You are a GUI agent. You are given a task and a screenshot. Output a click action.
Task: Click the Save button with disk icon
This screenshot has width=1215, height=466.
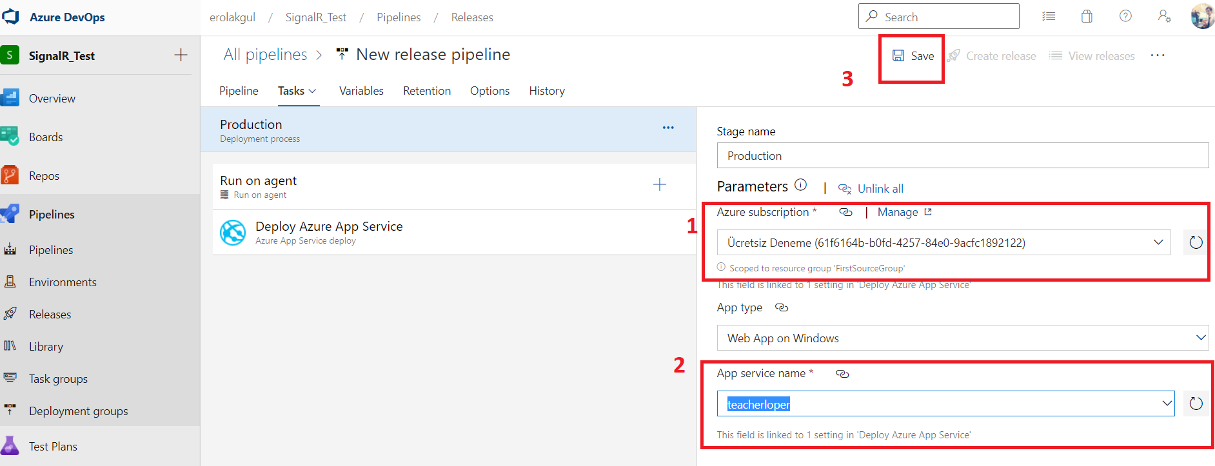point(913,56)
